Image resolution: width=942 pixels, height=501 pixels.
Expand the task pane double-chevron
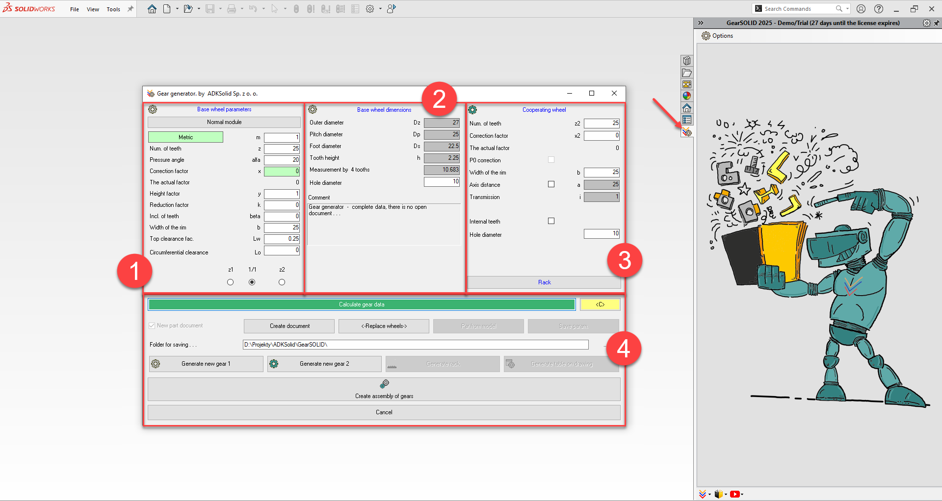coord(701,23)
